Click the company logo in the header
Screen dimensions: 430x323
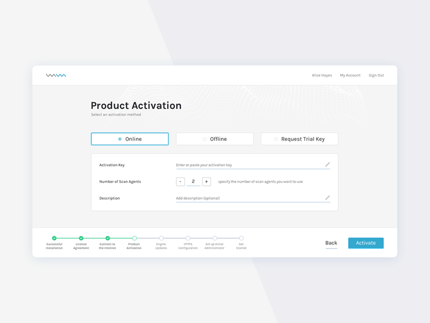pyautogui.click(x=56, y=75)
